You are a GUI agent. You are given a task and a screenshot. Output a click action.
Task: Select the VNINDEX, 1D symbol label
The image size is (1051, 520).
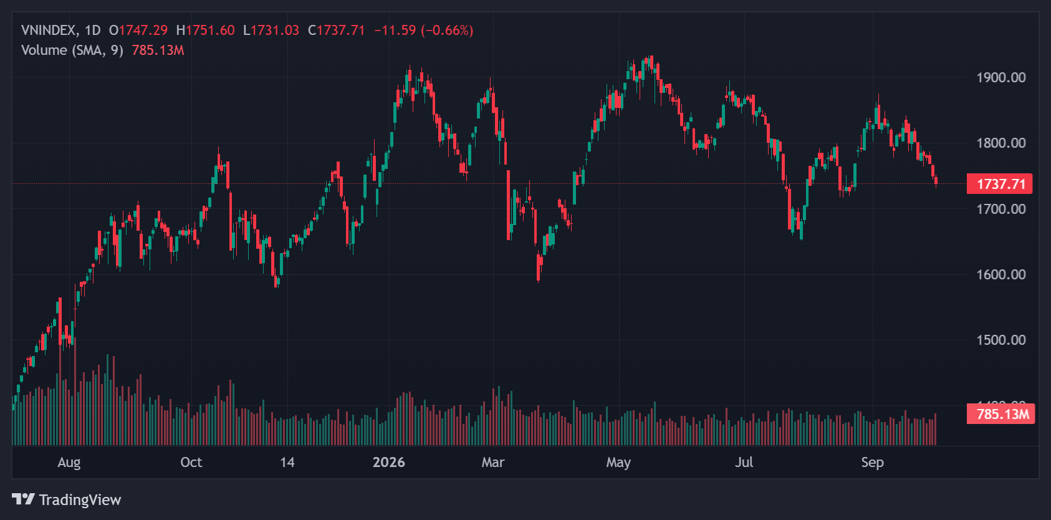60,30
